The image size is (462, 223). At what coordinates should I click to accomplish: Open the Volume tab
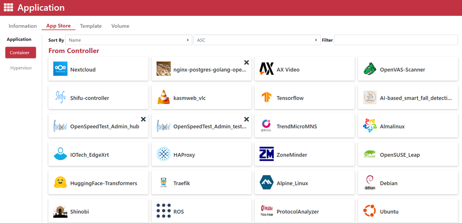[120, 26]
